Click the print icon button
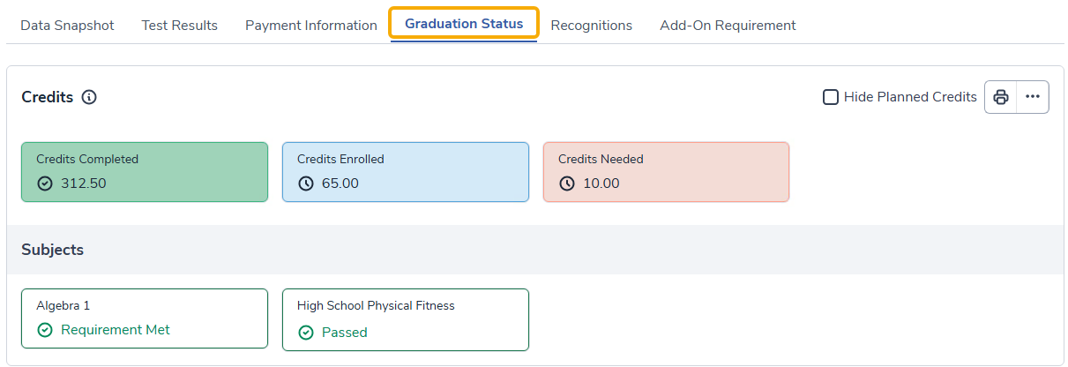Screen dimensions: 1068x367 coord(1000,97)
